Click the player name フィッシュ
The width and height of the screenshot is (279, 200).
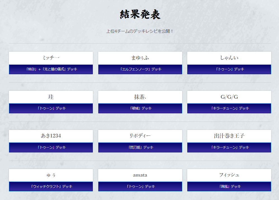click(x=229, y=175)
